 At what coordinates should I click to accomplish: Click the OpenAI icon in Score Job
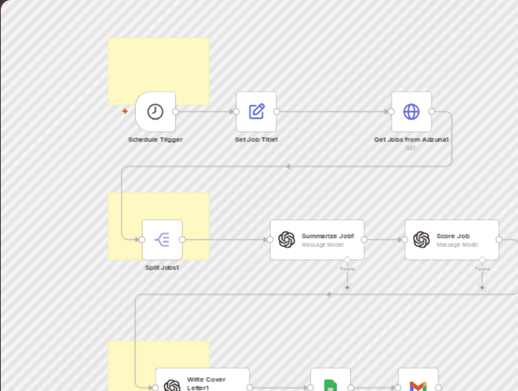coord(421,239)
